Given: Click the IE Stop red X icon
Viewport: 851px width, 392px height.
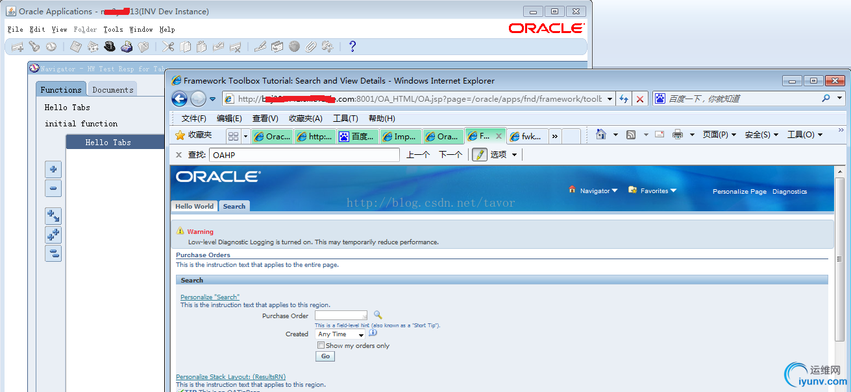Looking at the screenshot, I should [640, 99].
